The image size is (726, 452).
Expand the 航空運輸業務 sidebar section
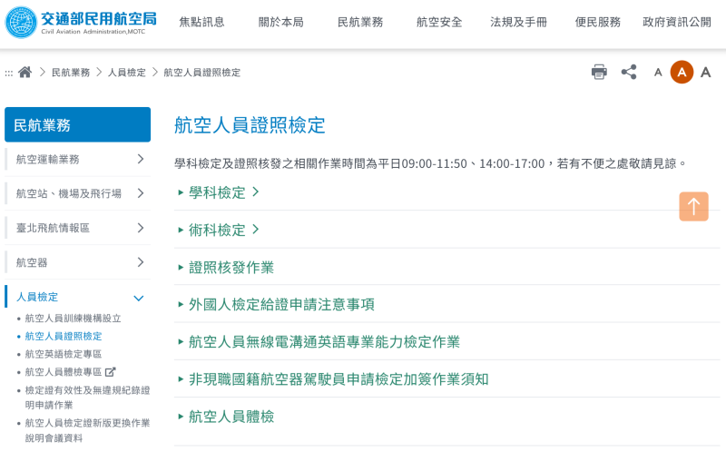141,159
